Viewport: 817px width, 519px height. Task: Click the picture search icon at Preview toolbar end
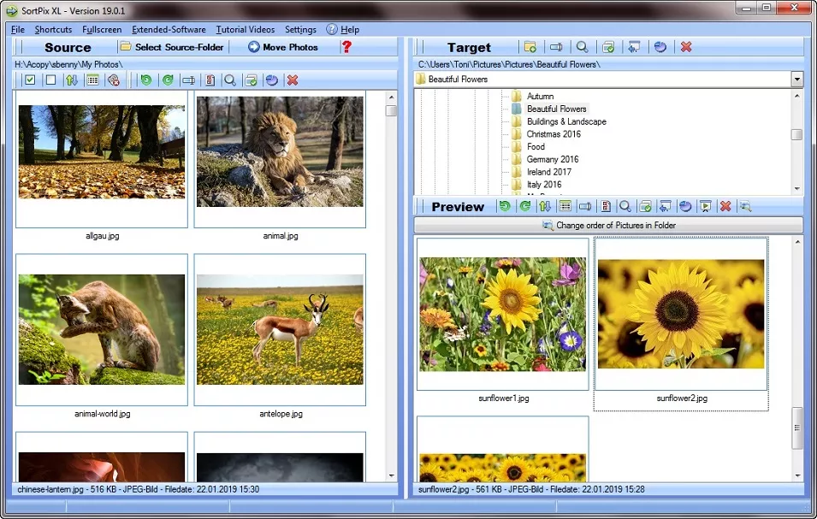(x=746, y=206)
